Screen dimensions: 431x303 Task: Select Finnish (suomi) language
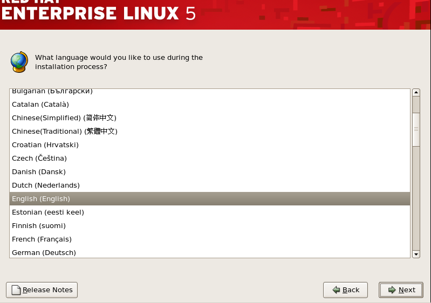click(x=210, y=225)
